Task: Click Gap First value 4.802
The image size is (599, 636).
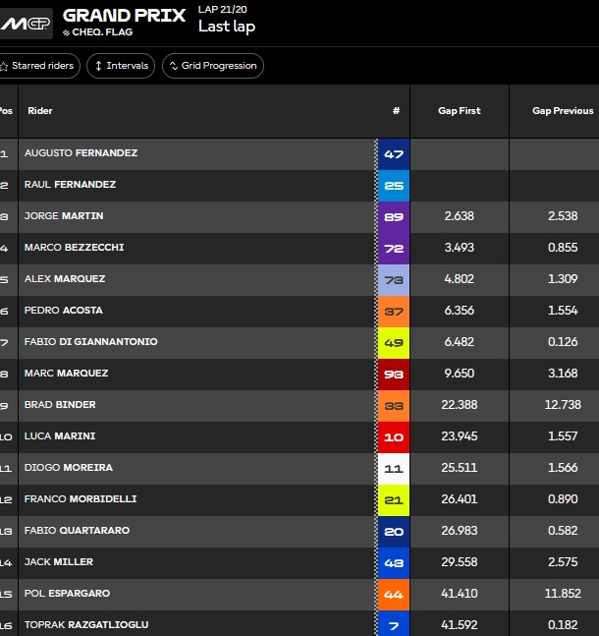Action: 460,278
